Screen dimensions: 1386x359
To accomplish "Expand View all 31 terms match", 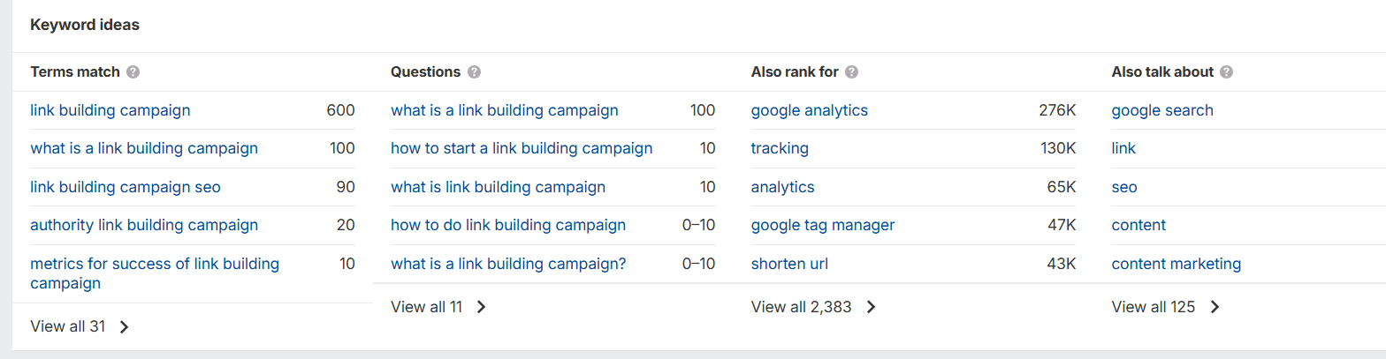I will coord(80,326).
